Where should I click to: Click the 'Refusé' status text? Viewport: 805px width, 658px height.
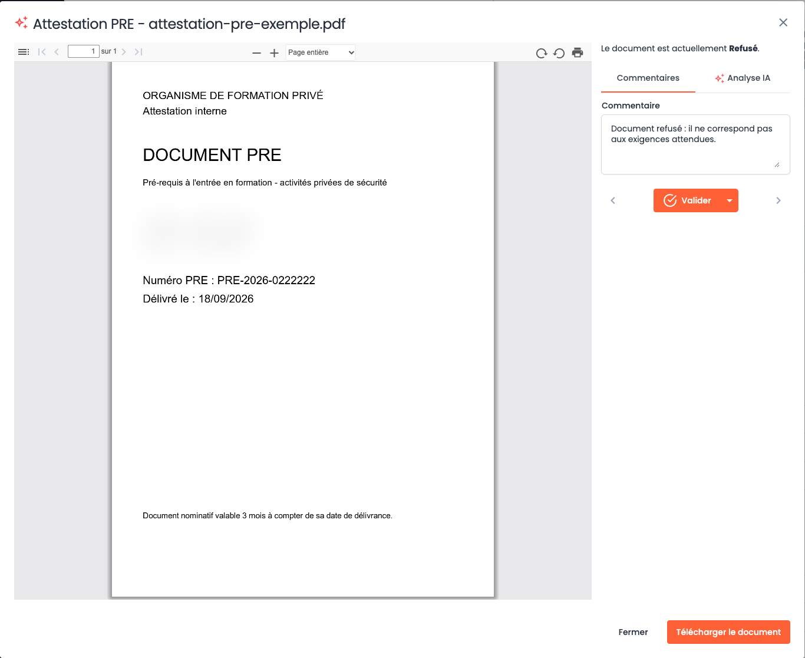click(743, 48)
